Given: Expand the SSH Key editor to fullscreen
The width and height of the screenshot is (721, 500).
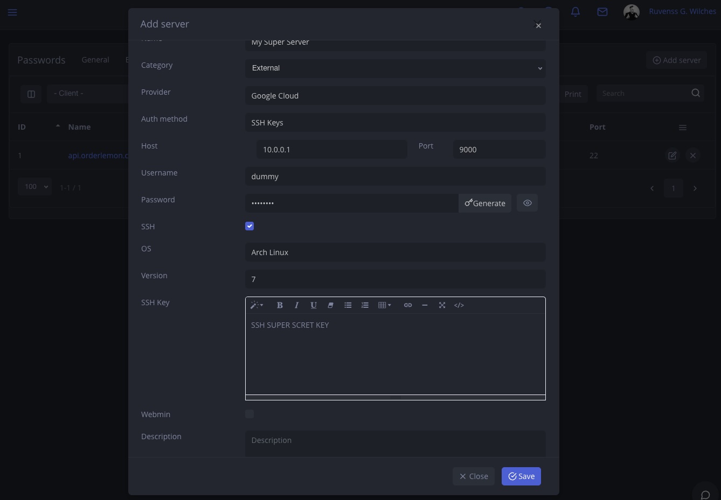Looking at the screenshot, I should tap(442, 305).
